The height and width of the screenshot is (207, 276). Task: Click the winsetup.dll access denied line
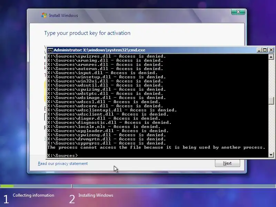[x=107, y=77]
